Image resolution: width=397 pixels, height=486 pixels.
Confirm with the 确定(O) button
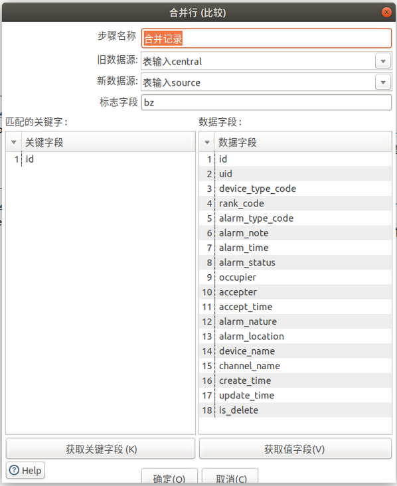point(169,477)
